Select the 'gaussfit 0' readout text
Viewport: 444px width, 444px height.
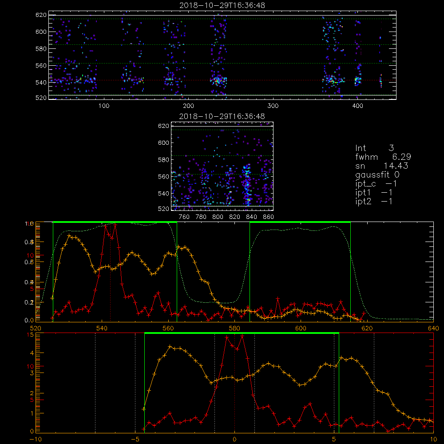click(377, 175)
